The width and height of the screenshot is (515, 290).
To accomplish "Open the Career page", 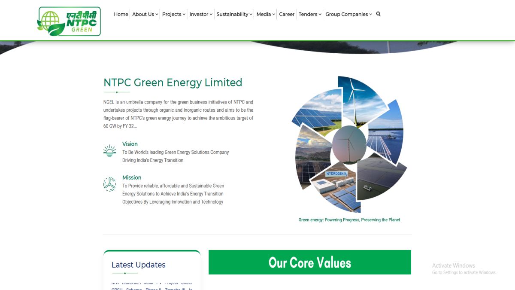I will click(x=287, y=14).
